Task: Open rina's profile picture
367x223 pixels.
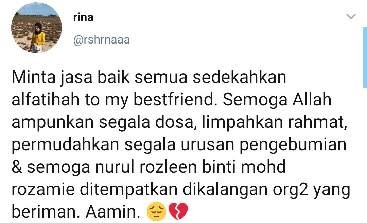Action: coord(36,28)
